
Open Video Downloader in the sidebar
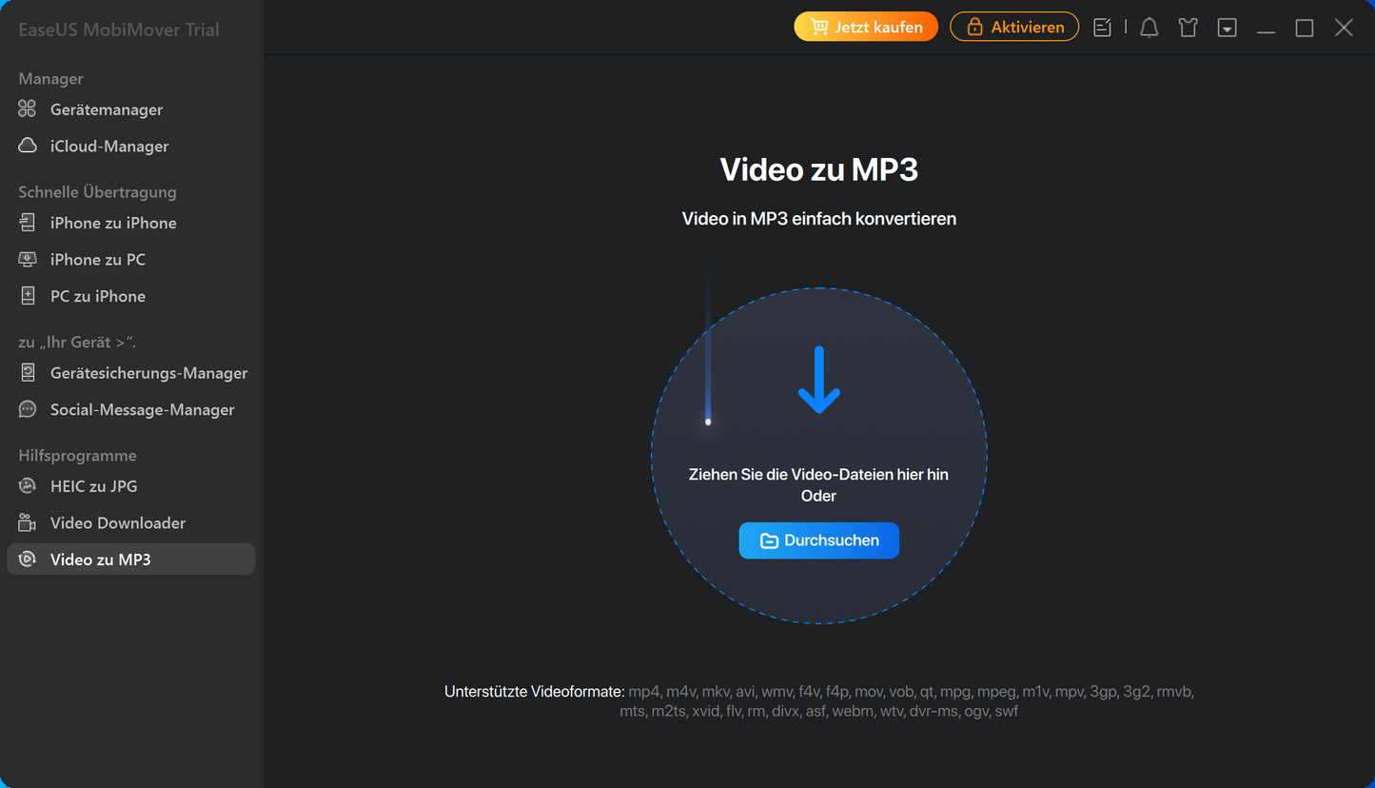pyautogui.click(x=117, y=523)
